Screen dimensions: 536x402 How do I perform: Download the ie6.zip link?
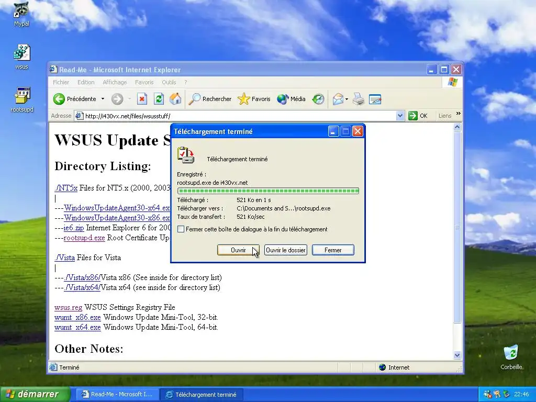point(74,228)
